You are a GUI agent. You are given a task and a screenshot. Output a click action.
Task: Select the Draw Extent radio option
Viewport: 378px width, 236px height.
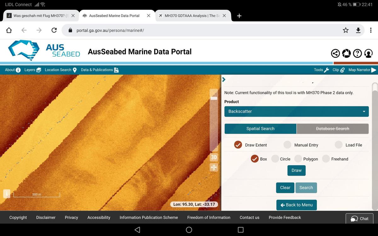pos(238,145)
